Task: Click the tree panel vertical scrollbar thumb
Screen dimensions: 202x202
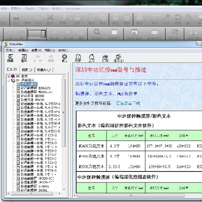Action: click(64, 112)
